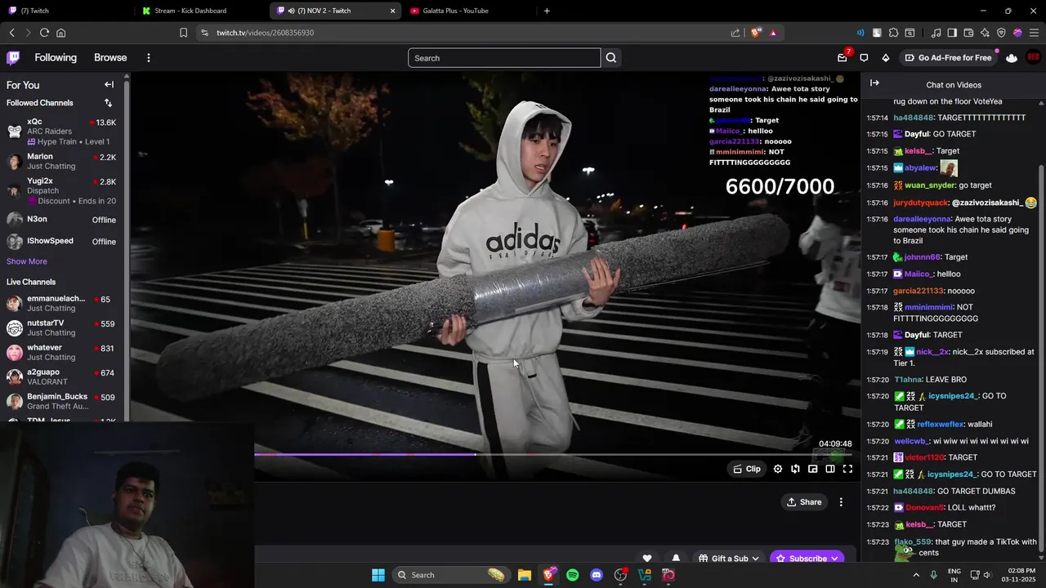The image size is (1046, 588).
Task: Click the search magnifier button
Action: click(611, 58)
